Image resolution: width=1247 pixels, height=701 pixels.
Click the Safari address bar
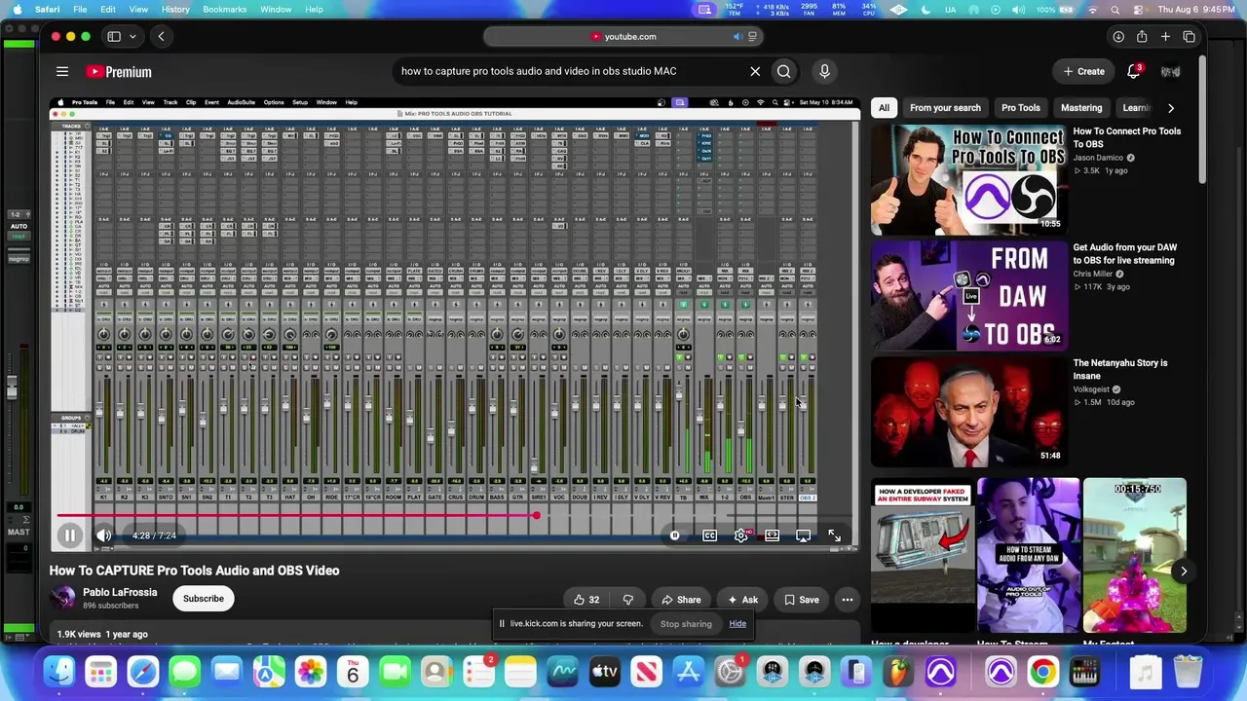tap(623, 37)
